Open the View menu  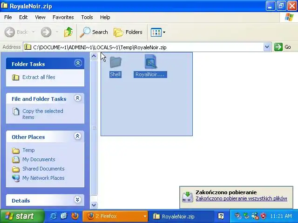coord(40,17)
